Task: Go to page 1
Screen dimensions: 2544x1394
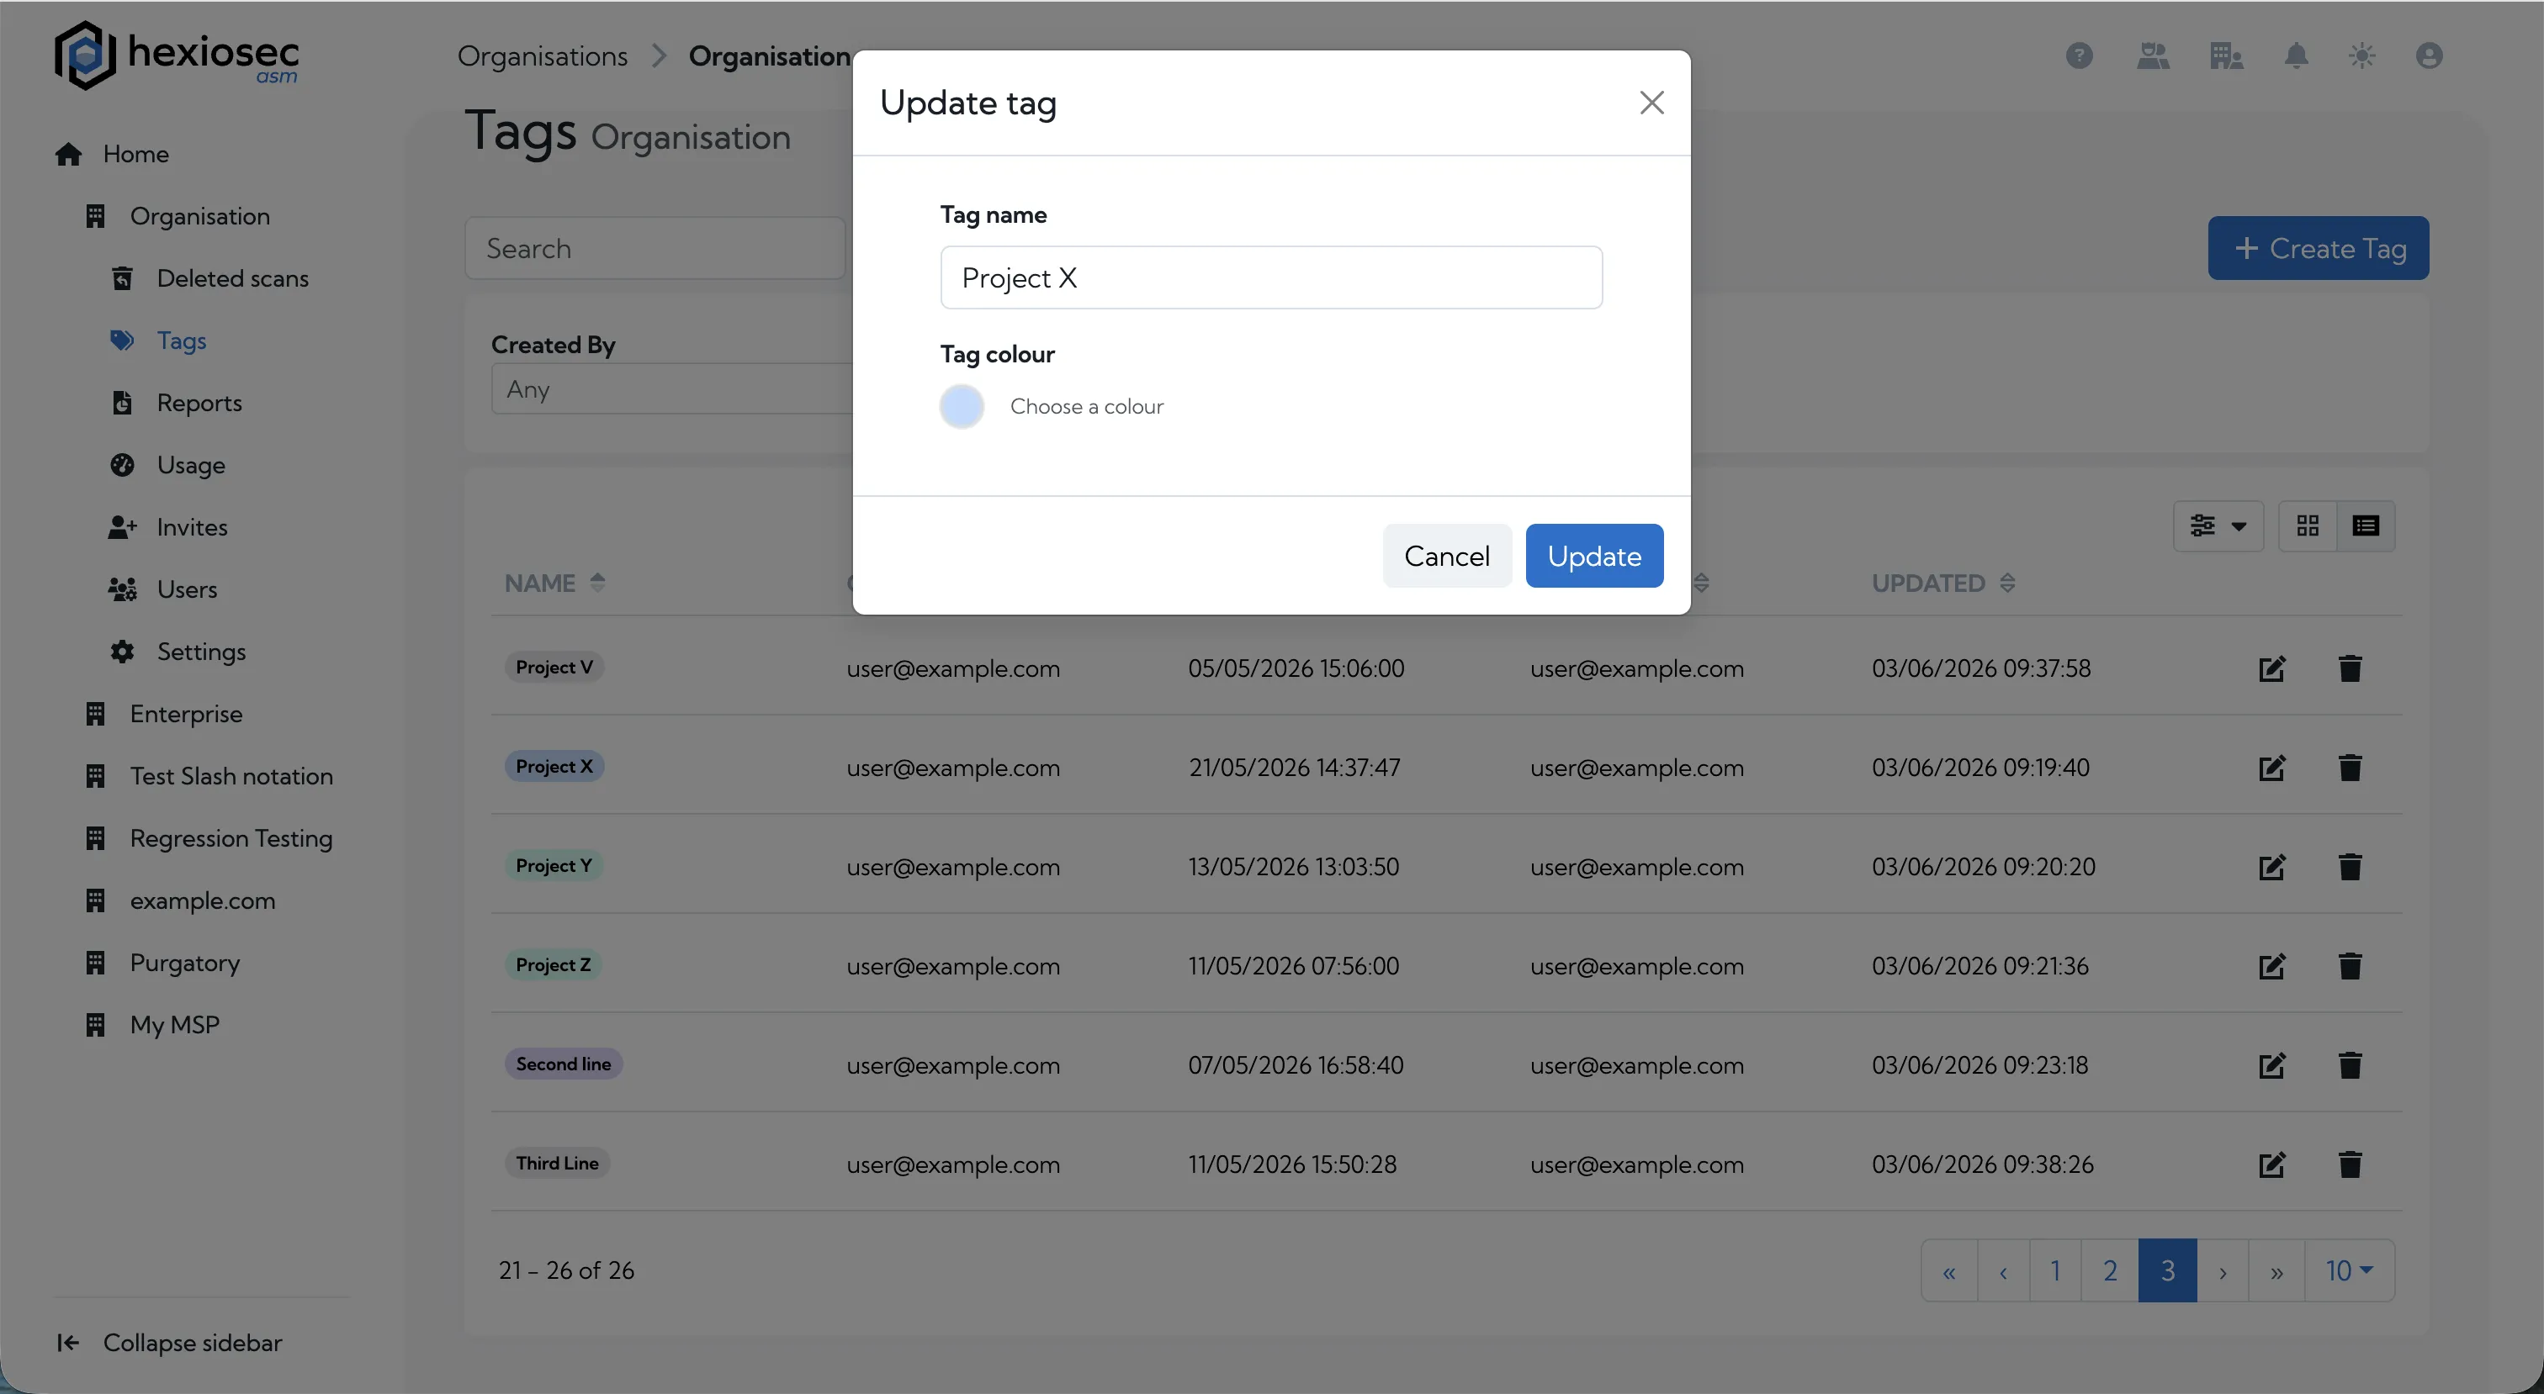Action: (x=2054, y=1270)
